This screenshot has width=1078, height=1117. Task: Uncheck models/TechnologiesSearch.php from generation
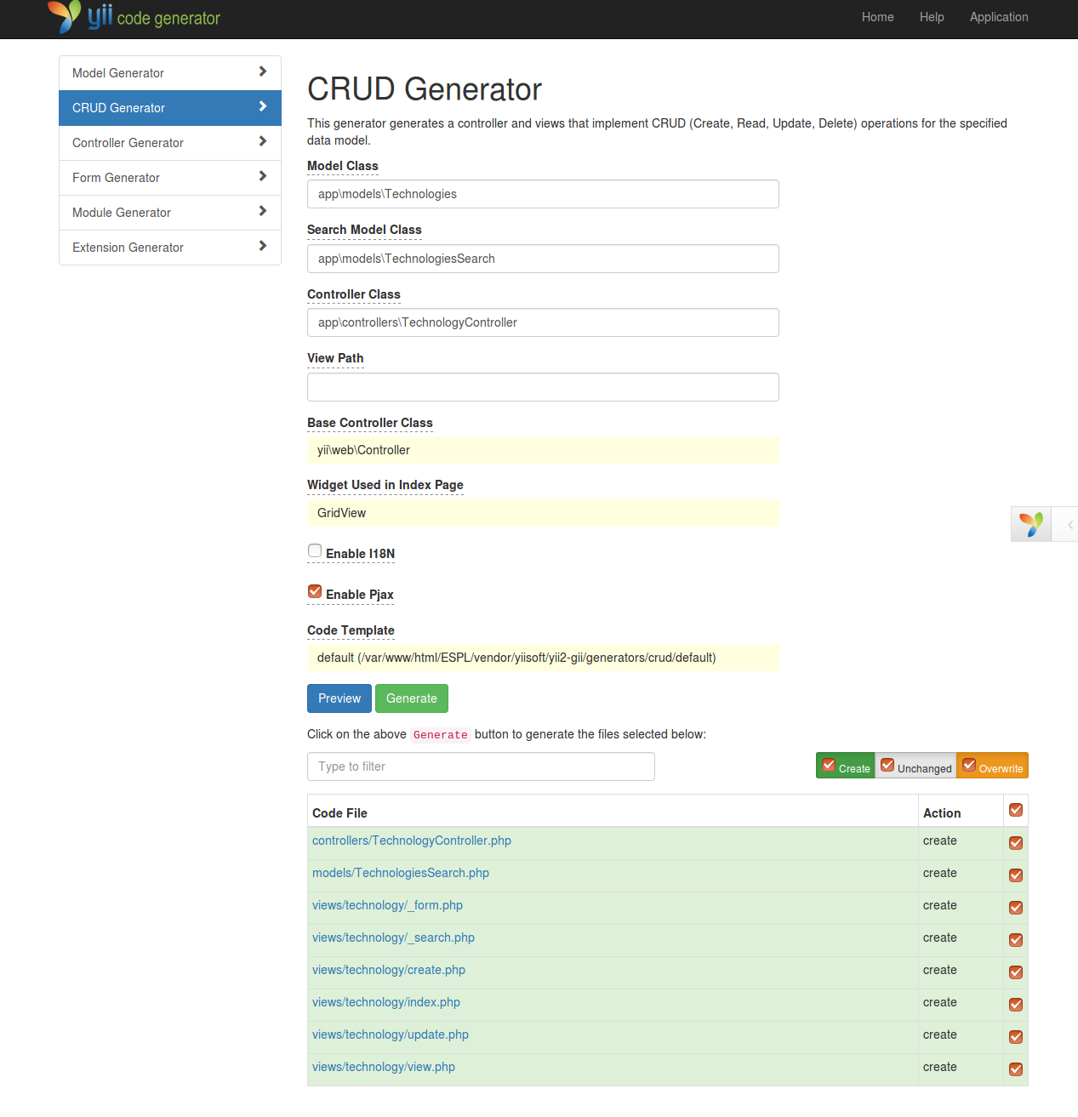coord(1015,875)
